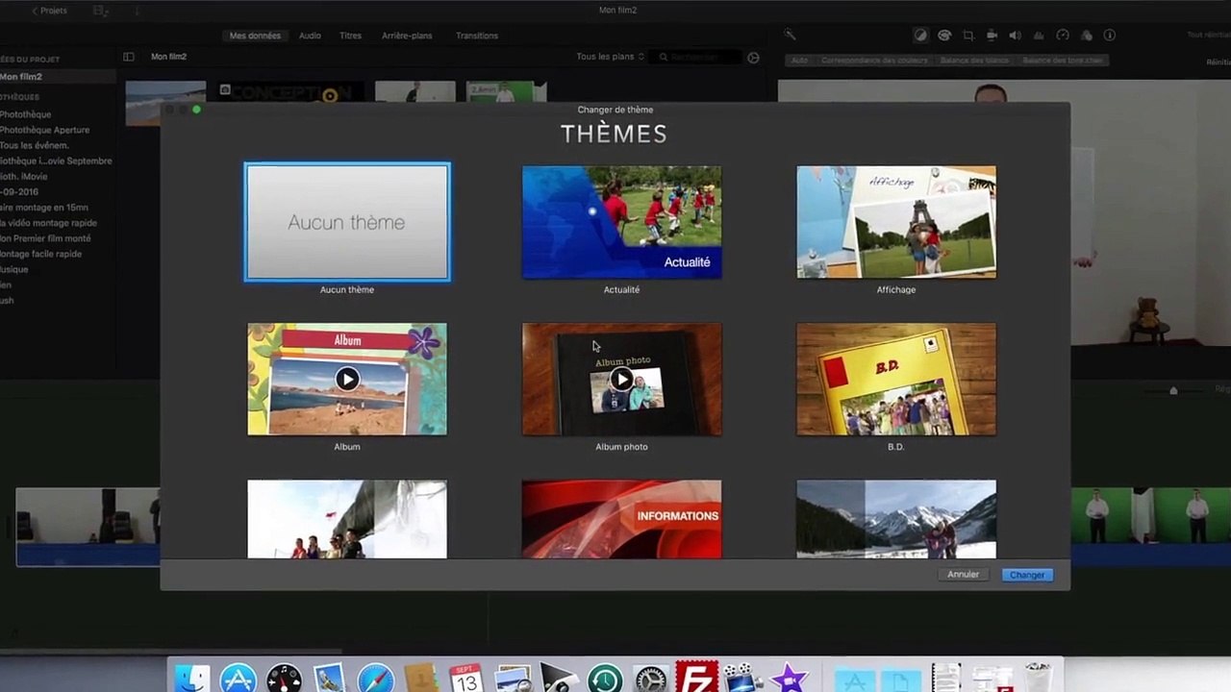Viewport: 1231px width, 692px height.
Task: Click the import media filmstrip icon
Action: point(101,11)
